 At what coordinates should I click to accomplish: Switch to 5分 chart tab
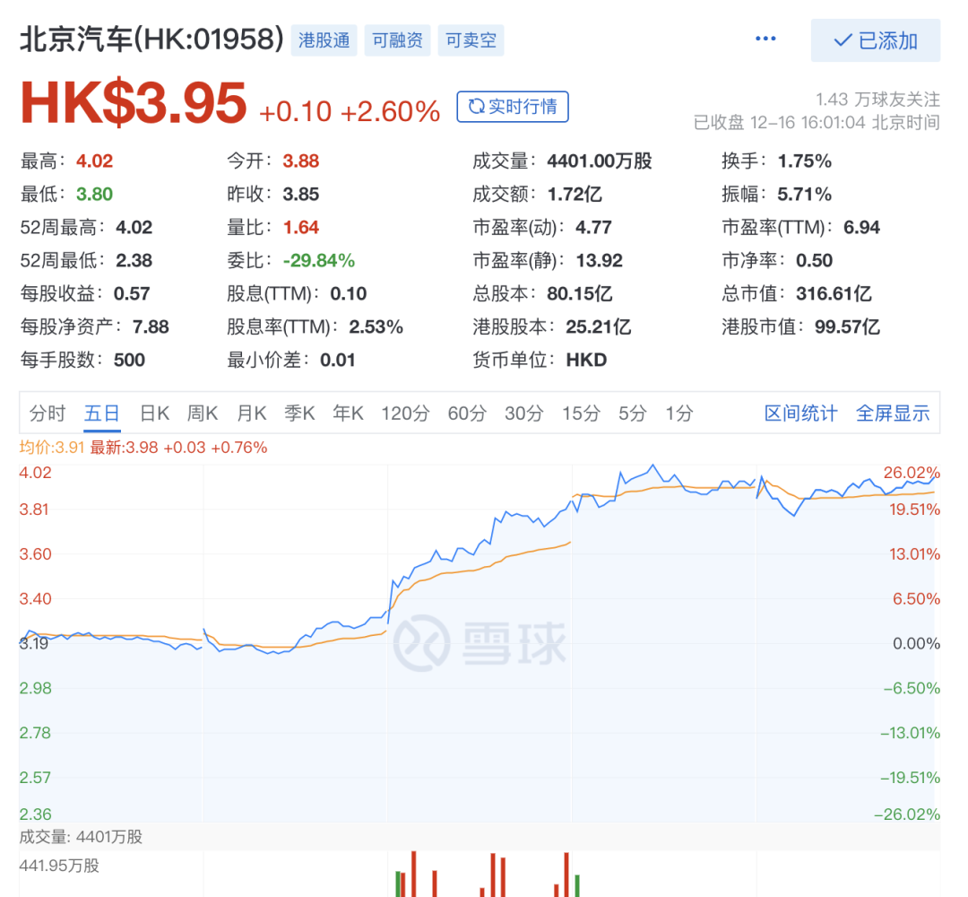633,413
